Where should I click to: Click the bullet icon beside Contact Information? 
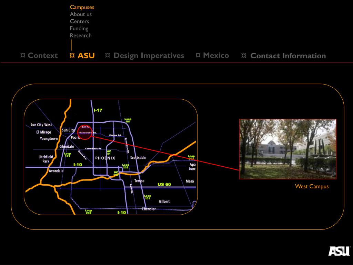[x=244, y=56]
